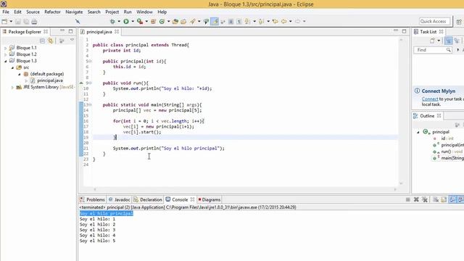The image size is (464, 261).
Task: Click the Run Last Tool external tools icon
Action: coord(140,21)
